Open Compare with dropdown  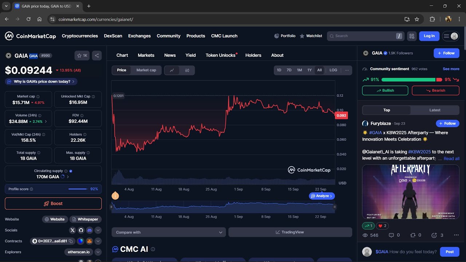pos(169,232)
